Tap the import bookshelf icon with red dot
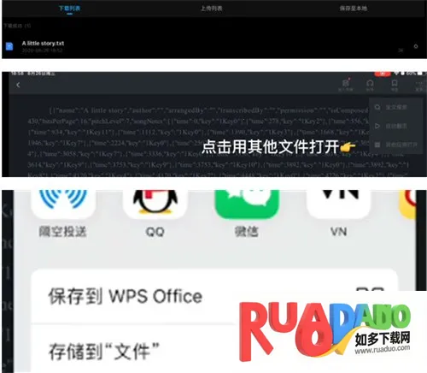Screen dimensions: 427x373 (346, 85)
